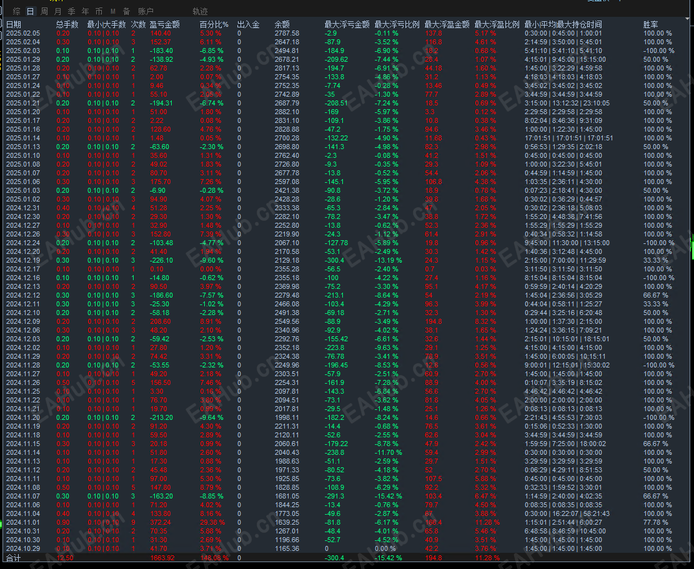Click the 77.78 % win rate cell
The height and width of the screenshot is (569, 694).
(656, 522)
